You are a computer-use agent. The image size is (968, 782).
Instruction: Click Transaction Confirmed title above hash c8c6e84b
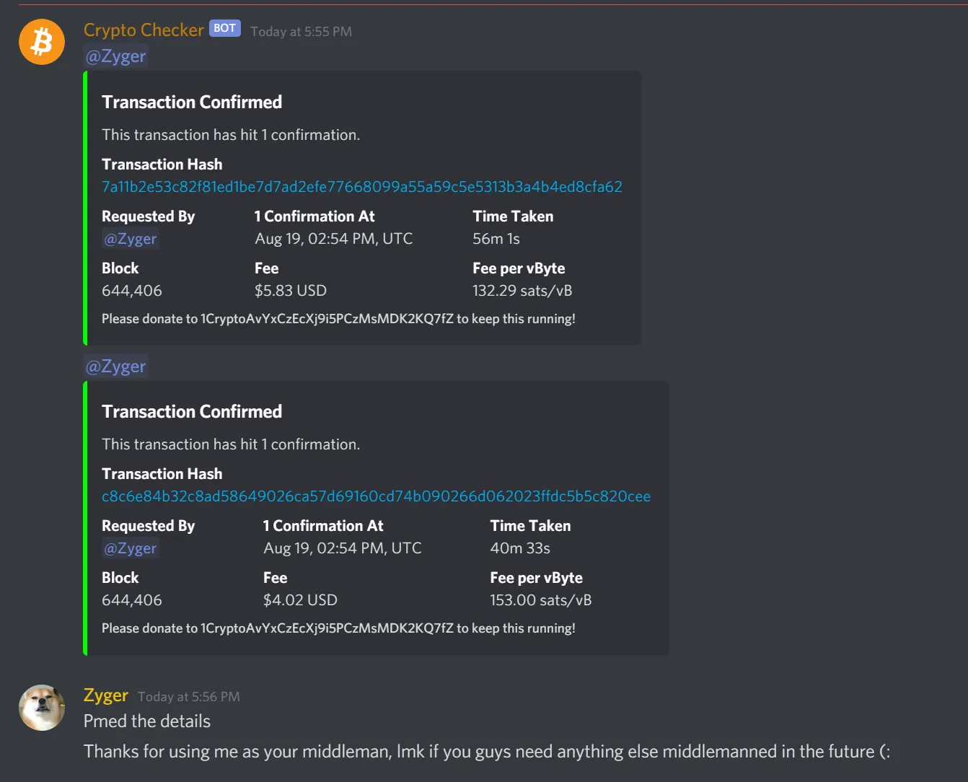(192, 412)
